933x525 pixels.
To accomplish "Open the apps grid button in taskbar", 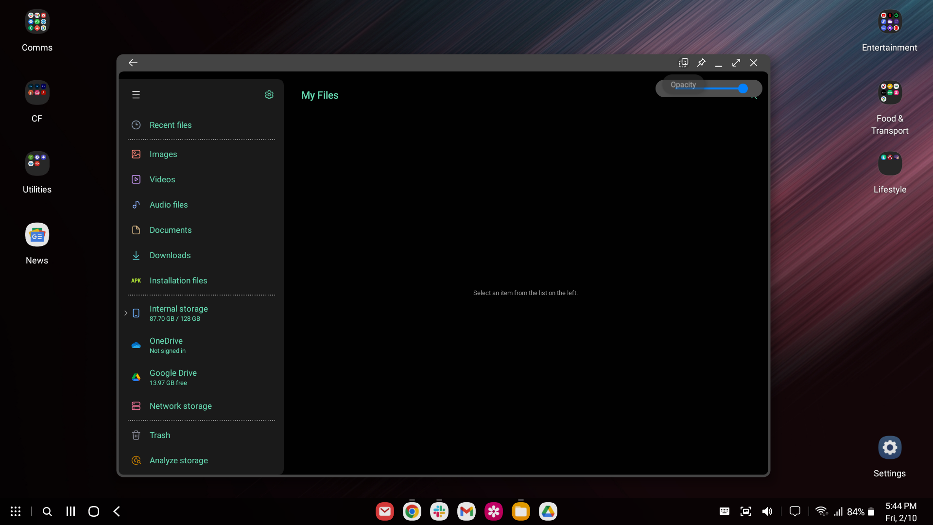I will coord(16,511).
